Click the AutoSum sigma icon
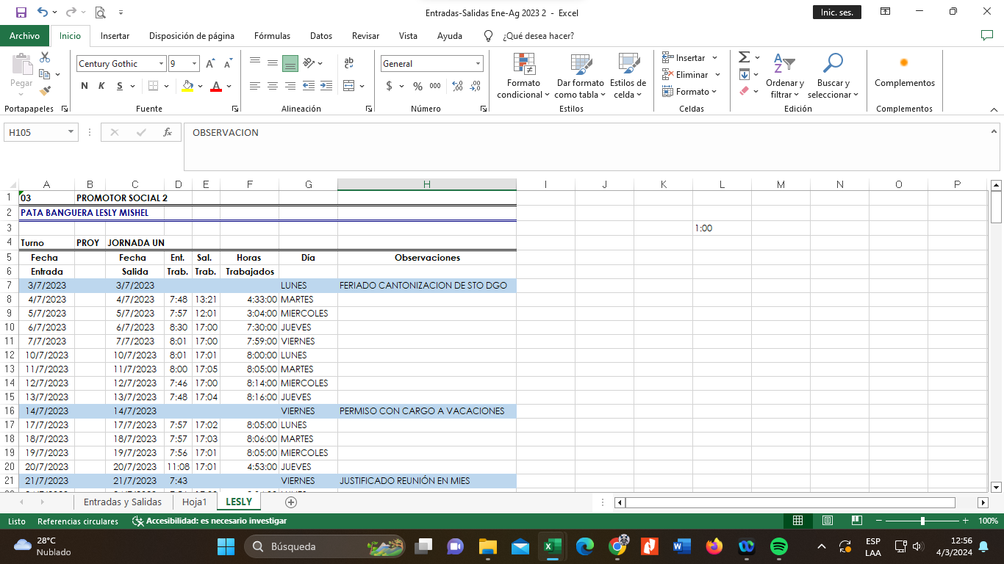The image size is (1004, 564). pos(744,57)
